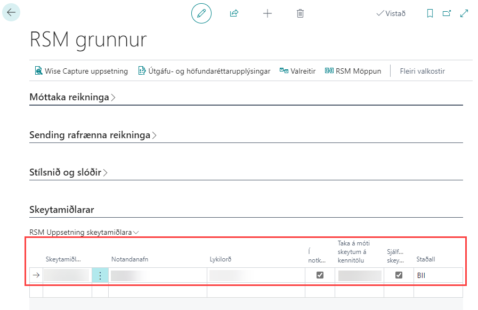Screen dimensions: 478x310
Task: Toggle full-screen expand arrows icon
Action: tap(464, 13)
